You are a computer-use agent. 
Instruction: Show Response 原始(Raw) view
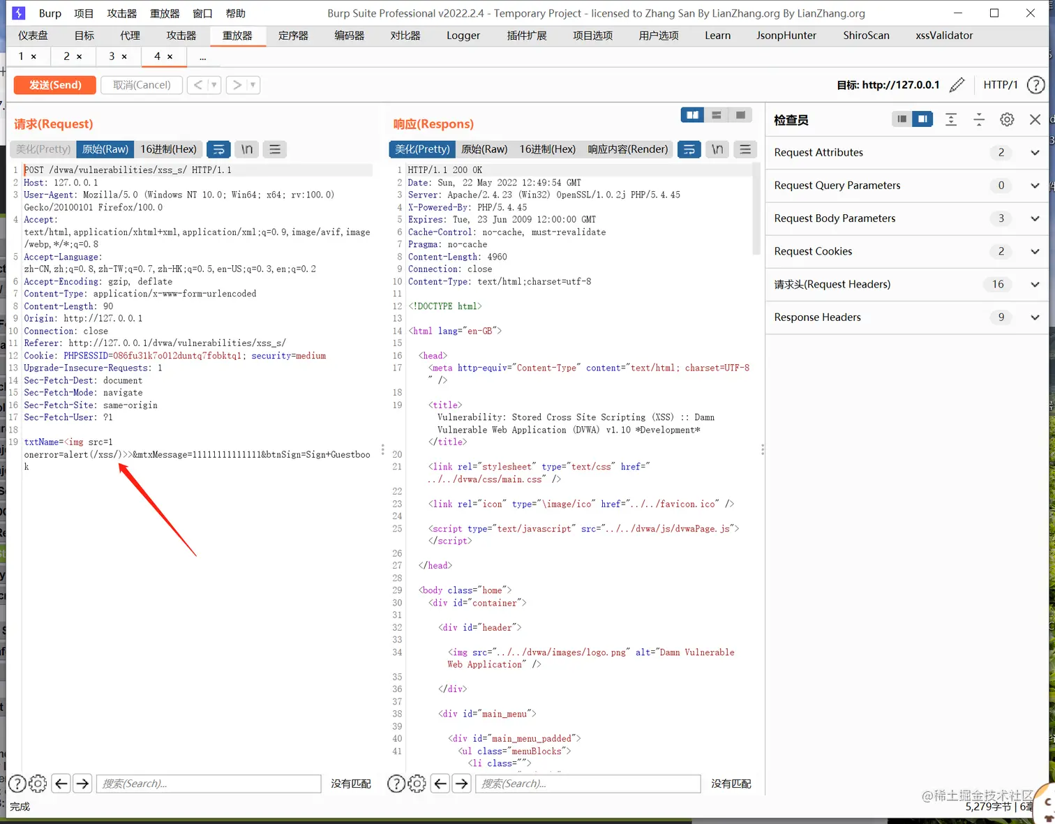(x=484, y=149)
